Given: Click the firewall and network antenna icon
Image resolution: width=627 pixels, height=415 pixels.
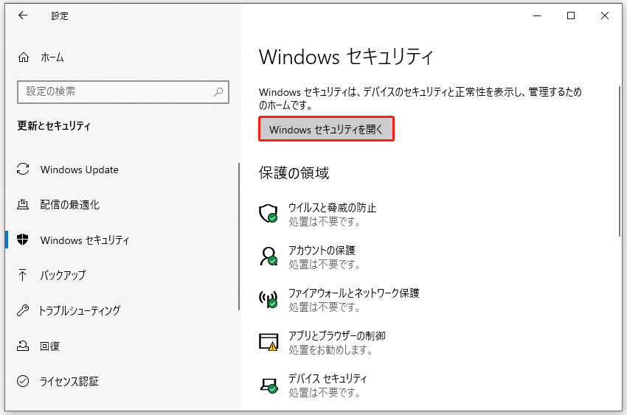Looking at the screenshot, I should (269, 299).
